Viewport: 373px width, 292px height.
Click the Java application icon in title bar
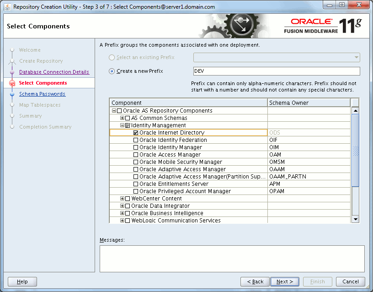click(x=7, y=7)
